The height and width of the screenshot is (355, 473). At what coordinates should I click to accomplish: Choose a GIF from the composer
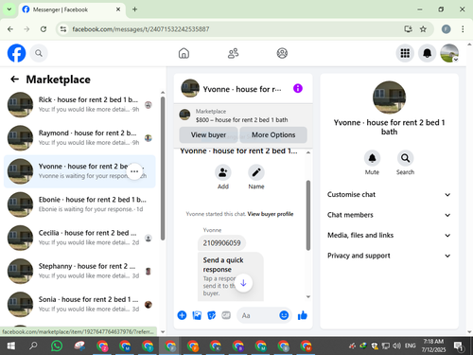pyautogui.click(x=226, y=315)
